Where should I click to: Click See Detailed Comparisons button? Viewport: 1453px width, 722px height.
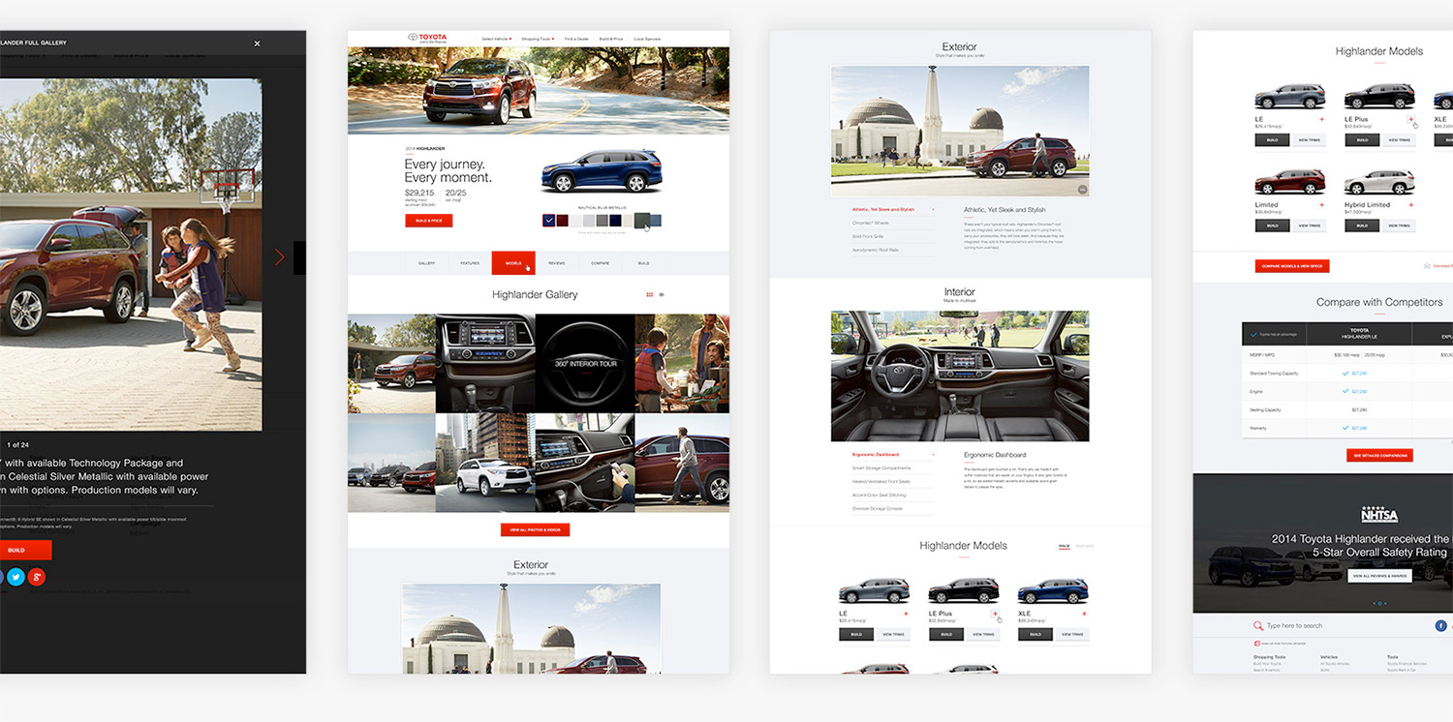coord(1379,455)
